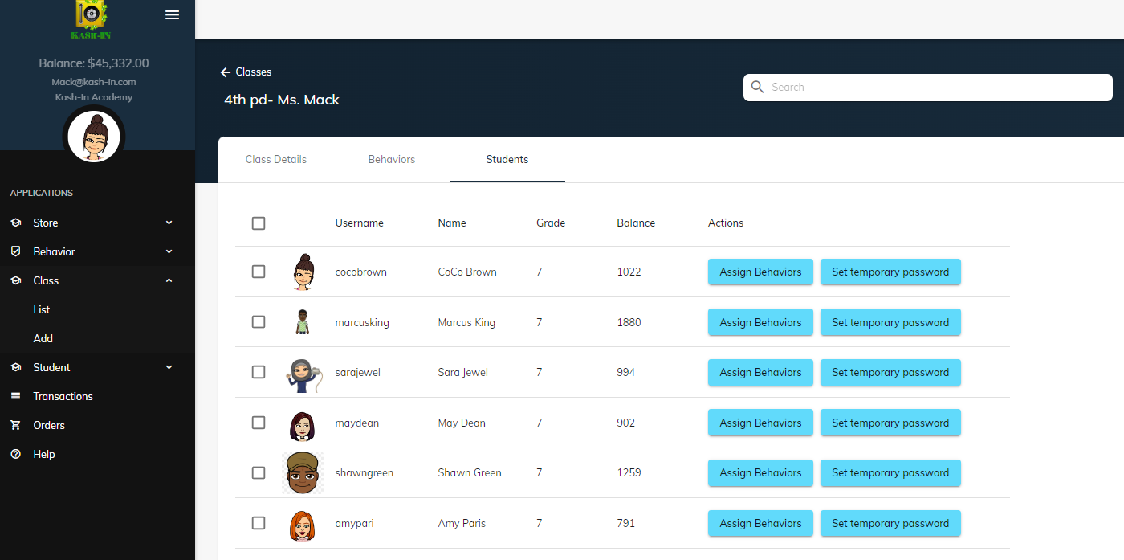The width and height of the screenshot is (1124, 560).
Task: Collapse the Class menu chevron
Action: tap(169, 280)
